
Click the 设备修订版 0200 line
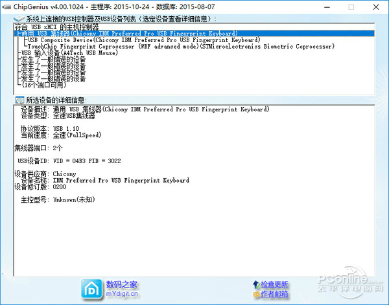point(40,186)
